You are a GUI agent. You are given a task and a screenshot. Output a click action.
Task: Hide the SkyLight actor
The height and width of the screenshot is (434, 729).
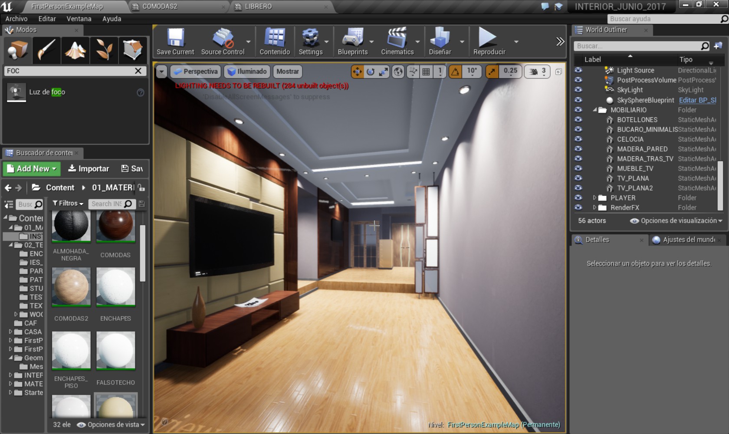[578, 90]
